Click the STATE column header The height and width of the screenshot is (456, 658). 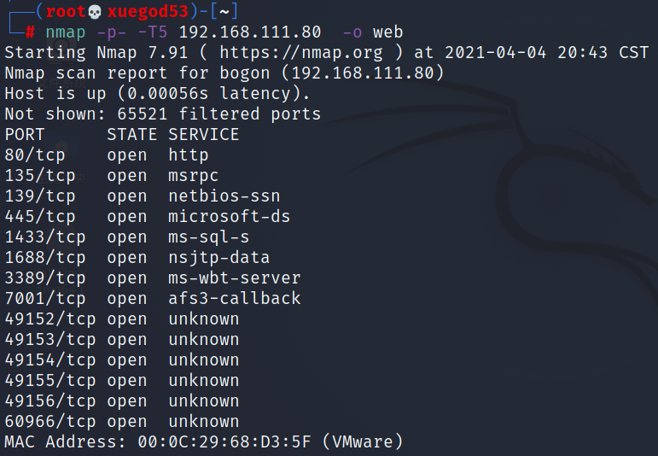pos(131,135)
